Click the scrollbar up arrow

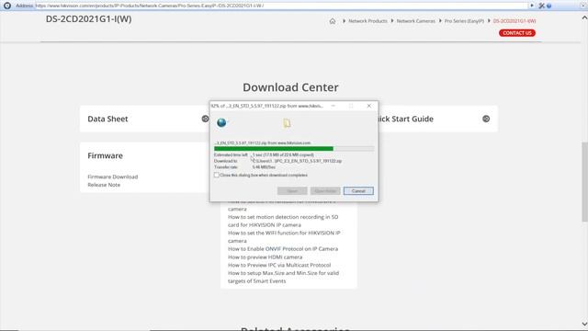[x=584, y=17]
